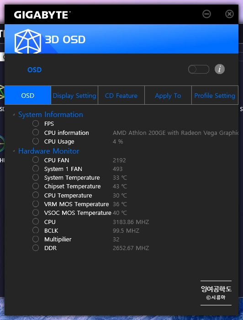Screen dimensions: 243x320
Task: Enable the Multipilier radio option
Action: pyautogui.click(x=36, y=239)
